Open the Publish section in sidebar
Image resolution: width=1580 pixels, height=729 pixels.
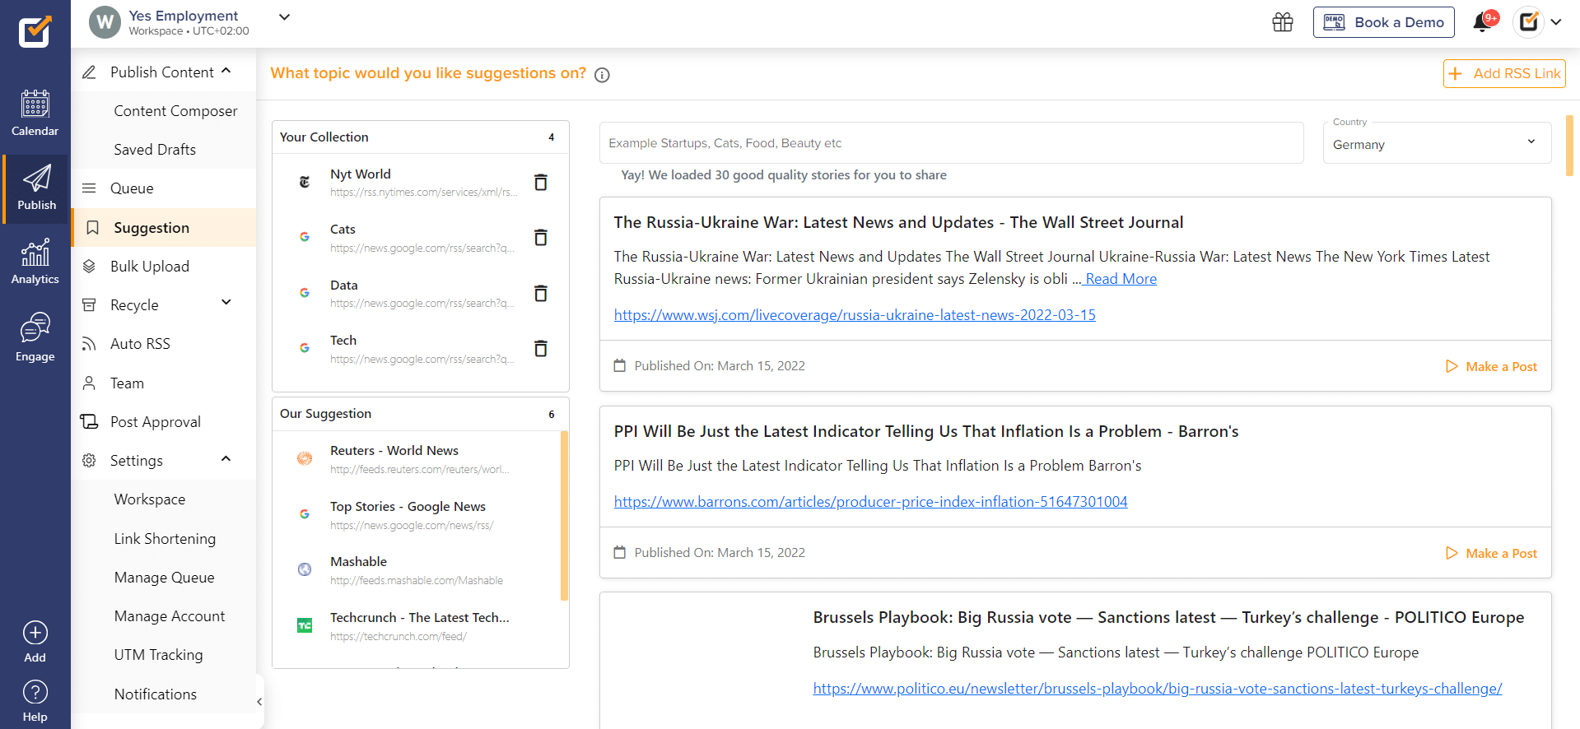click(36, 188)
